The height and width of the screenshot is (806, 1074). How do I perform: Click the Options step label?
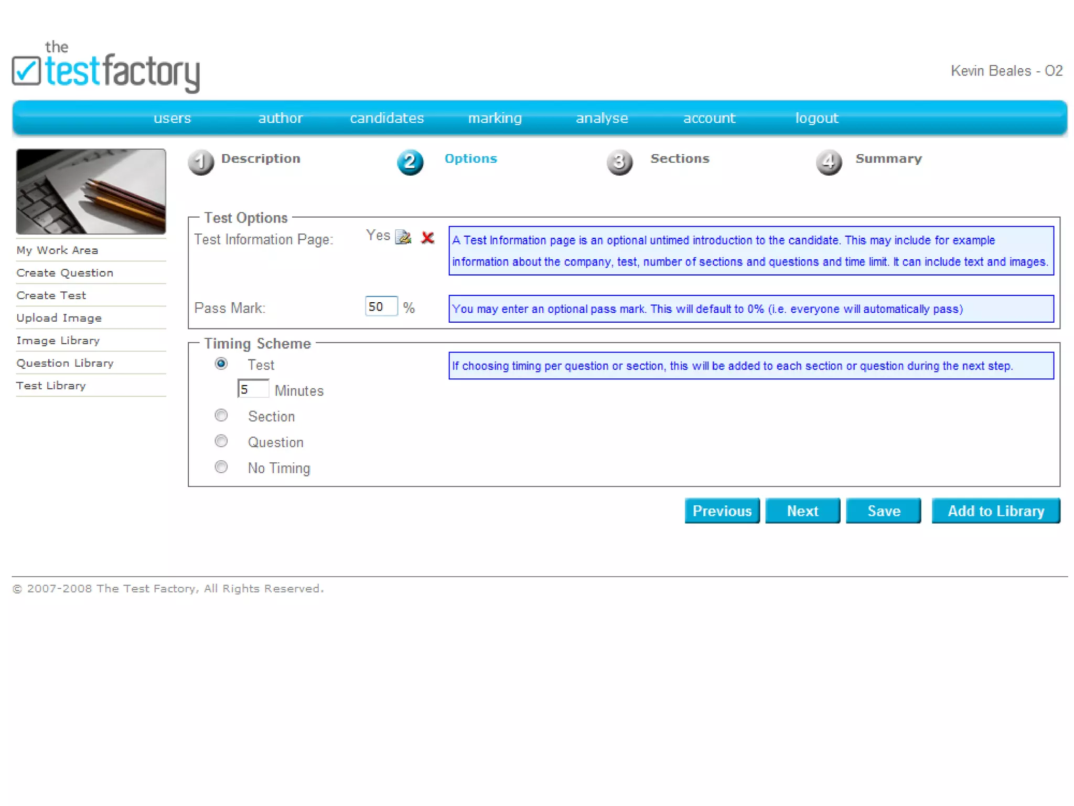point(471,158)
